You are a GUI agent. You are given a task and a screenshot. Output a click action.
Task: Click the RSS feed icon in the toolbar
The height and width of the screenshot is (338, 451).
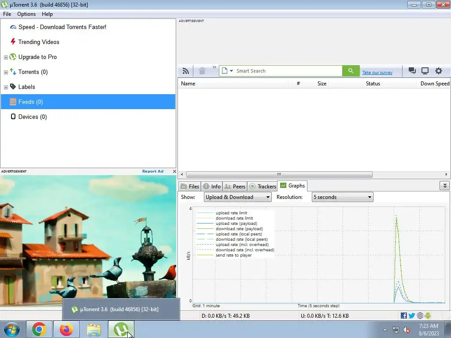pos(186,71)
